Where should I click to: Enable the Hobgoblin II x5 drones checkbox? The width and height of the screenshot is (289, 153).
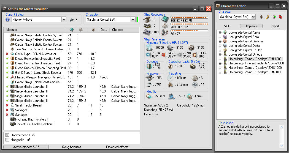[x=7, y=140]
